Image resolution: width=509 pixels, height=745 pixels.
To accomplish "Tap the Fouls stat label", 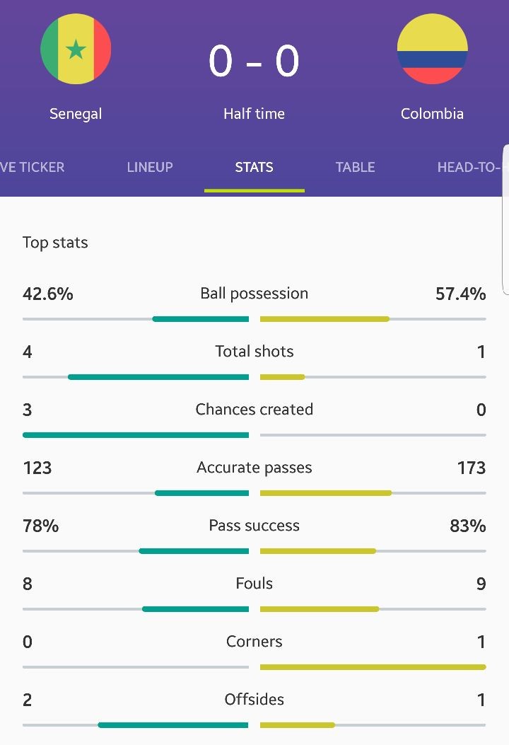I will click(254, 584).
